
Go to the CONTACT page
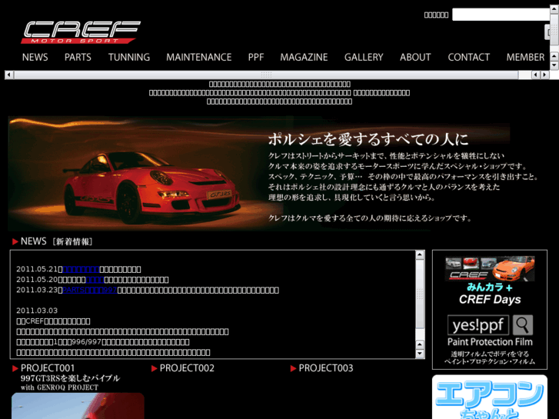469,57
